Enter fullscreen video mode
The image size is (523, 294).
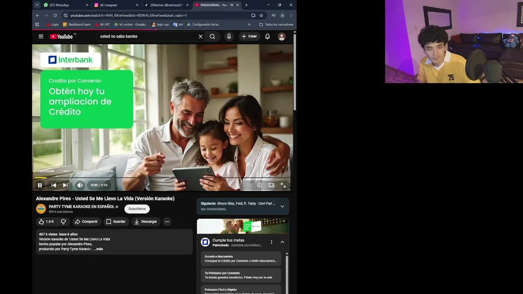283,185
